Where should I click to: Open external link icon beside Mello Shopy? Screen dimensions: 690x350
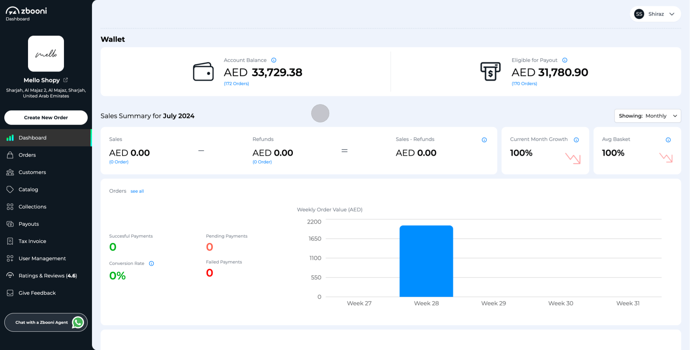click(65, 80)
